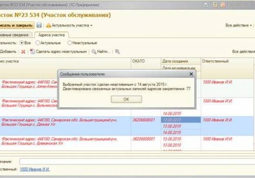This screenshot has width=255, height=178.
Task: Click the red X delete icon
Action: [x=23, y=52]
